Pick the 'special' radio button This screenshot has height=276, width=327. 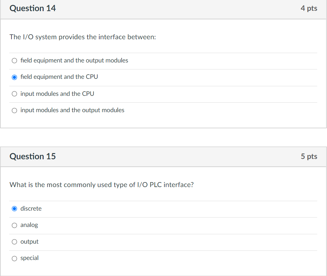(14, 258)
